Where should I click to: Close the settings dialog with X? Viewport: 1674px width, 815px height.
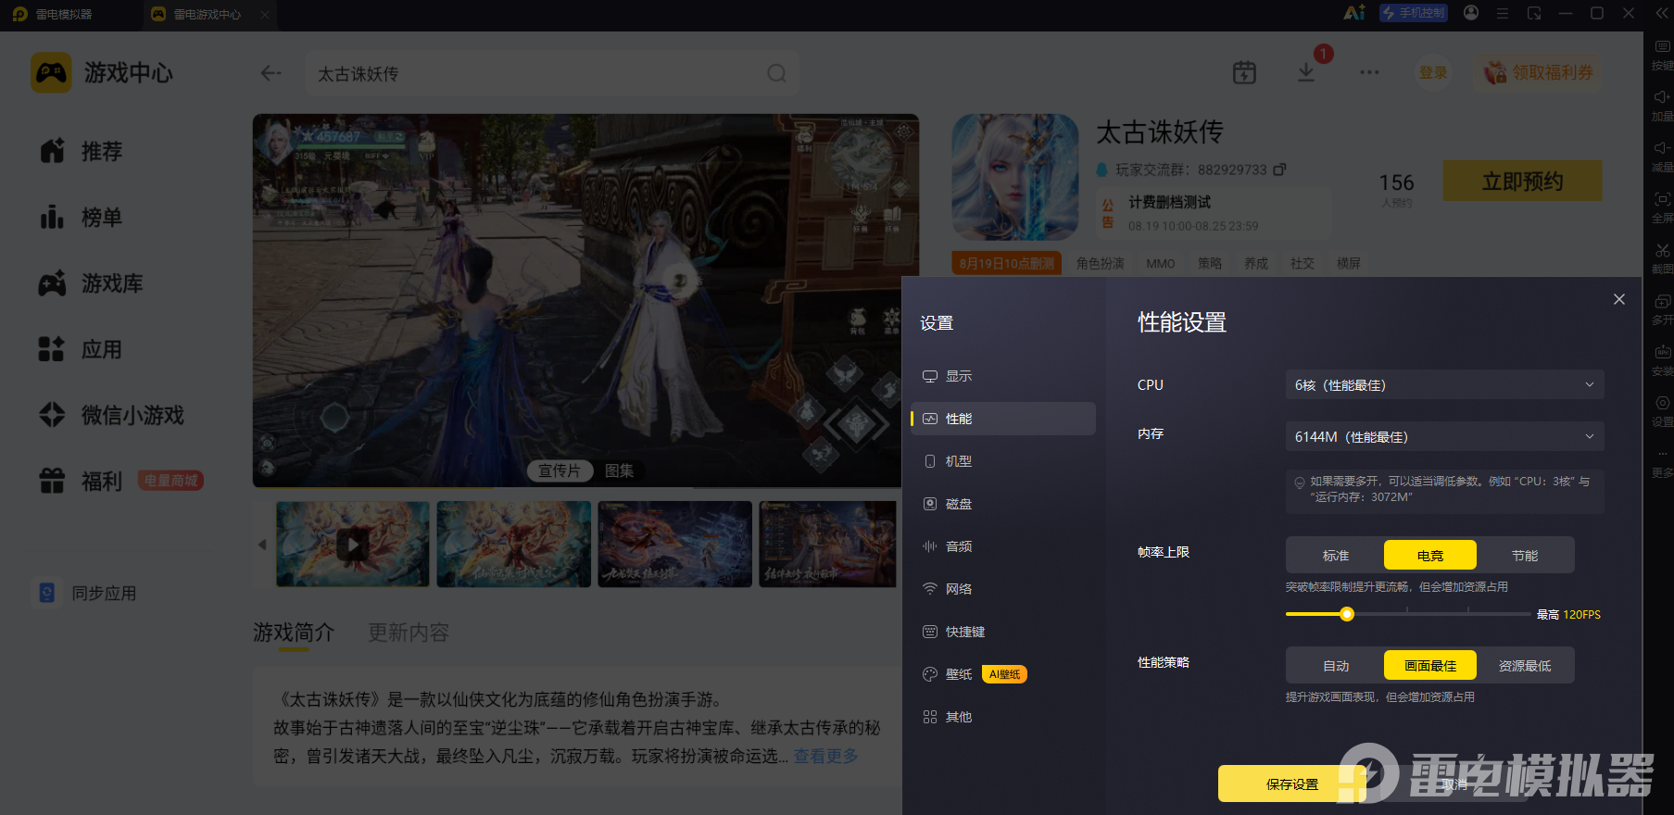tap(1619, 299)
